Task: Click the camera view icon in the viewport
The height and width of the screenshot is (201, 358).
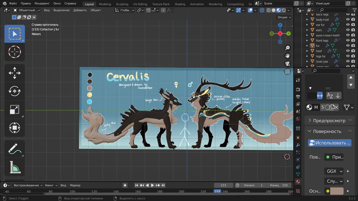Action: 287,64
